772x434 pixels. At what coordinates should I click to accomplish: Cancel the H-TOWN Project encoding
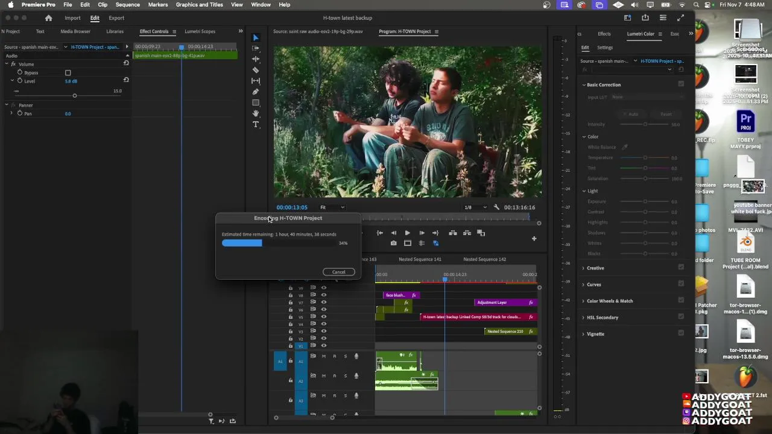[338, 272]
